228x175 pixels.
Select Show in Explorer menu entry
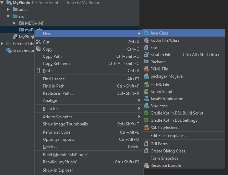pos(58,170)
